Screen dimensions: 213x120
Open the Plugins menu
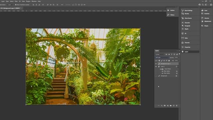(28, 1)
